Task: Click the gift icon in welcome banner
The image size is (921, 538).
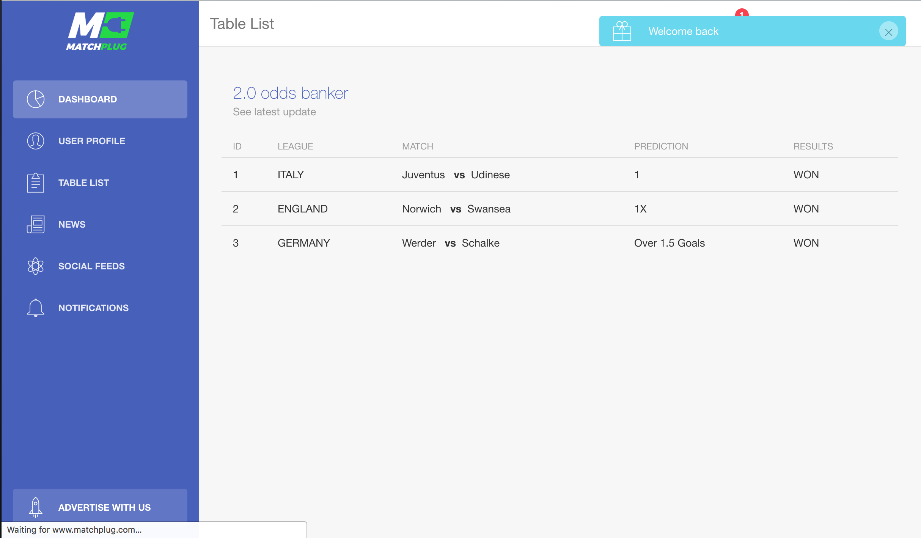Action: 622,31
